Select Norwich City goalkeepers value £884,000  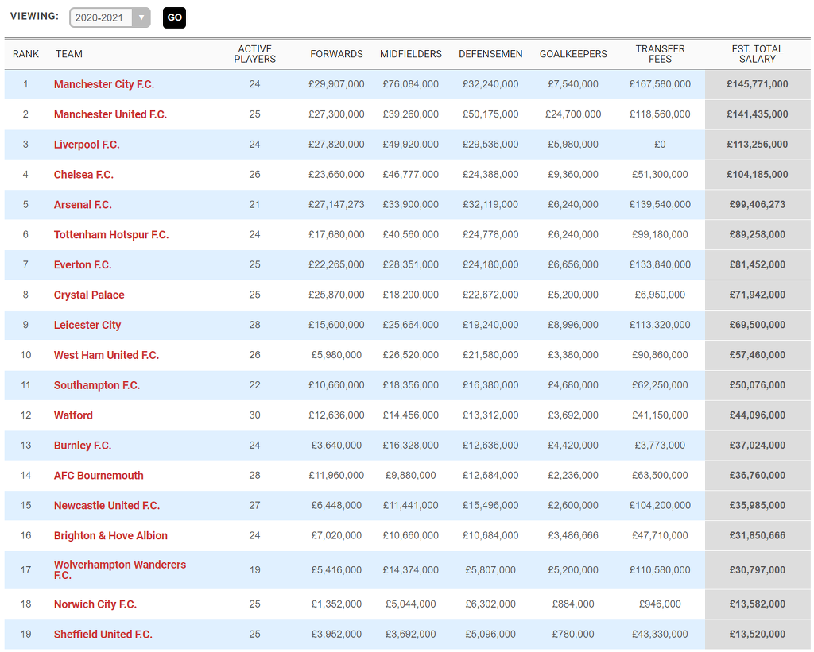[573, 604]
